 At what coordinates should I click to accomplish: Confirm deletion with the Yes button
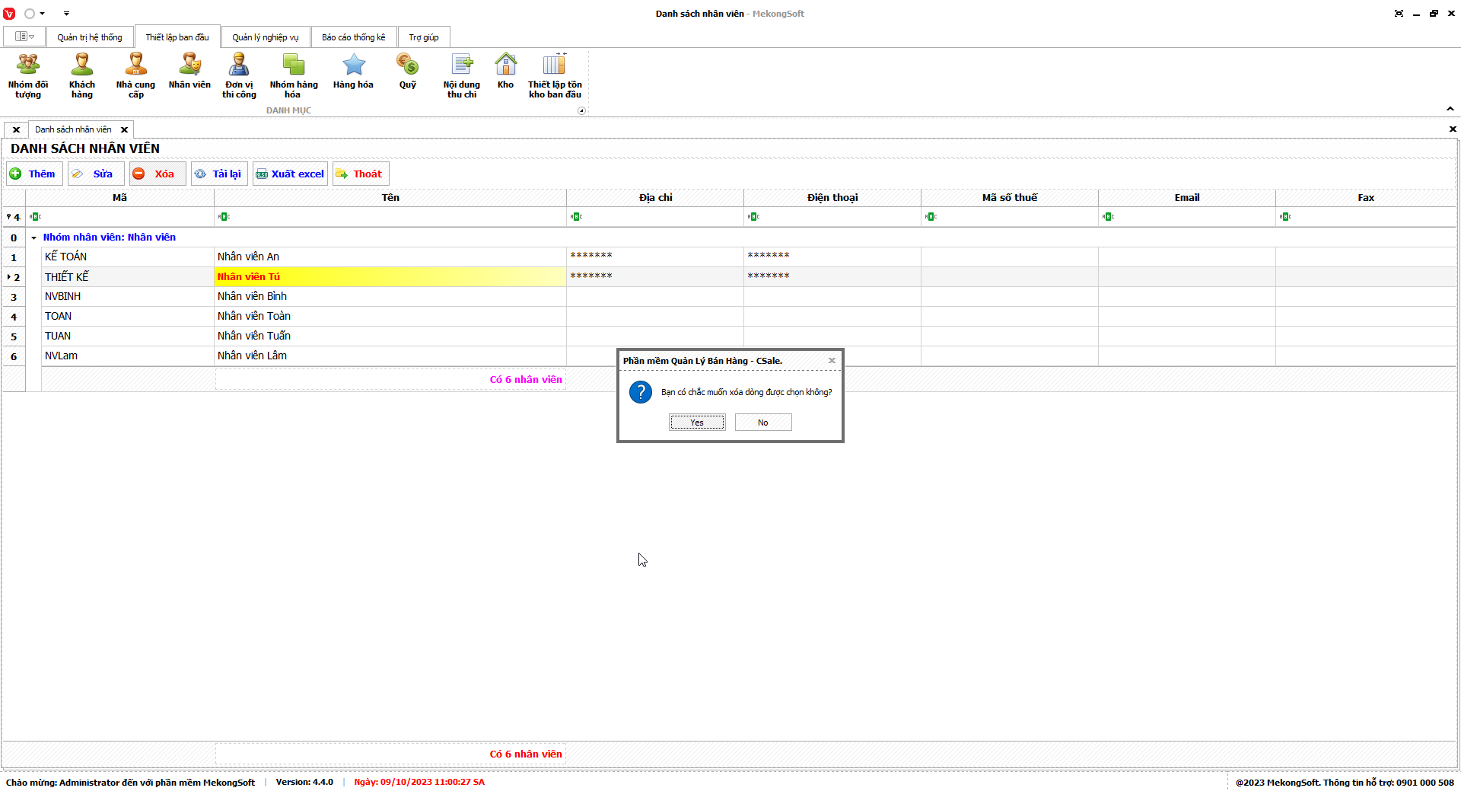point(696,423)
